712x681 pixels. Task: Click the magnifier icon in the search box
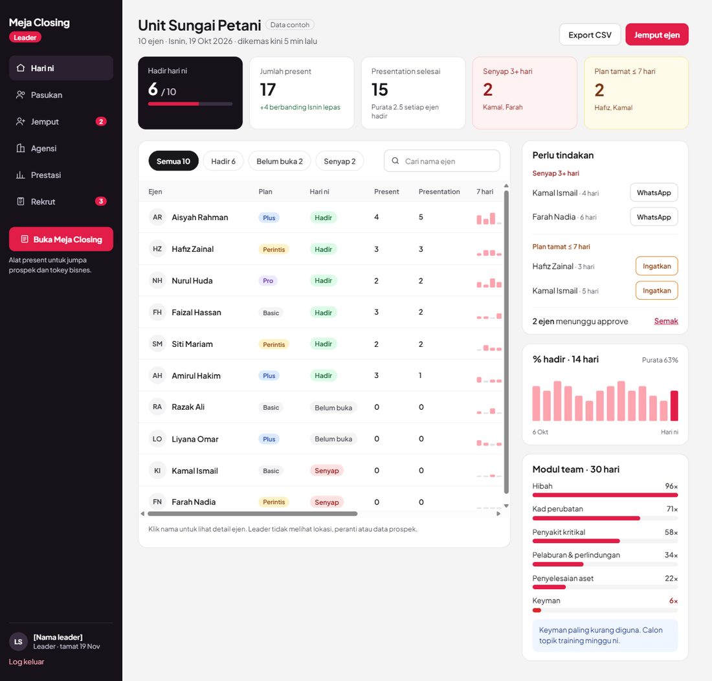[x=395, y=161]
